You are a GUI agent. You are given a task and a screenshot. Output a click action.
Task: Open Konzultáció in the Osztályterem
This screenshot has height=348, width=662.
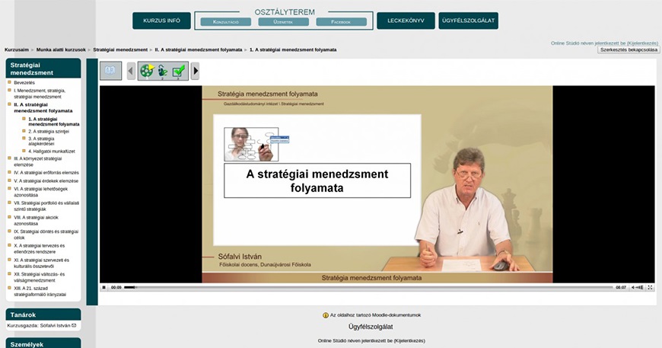pos(226,22)
